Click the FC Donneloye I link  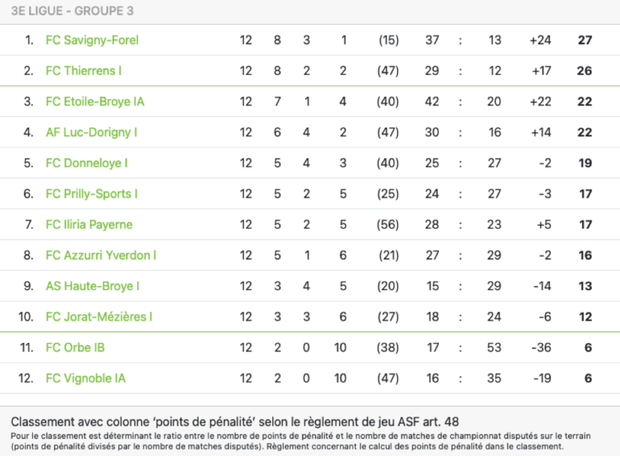pos(87,163)
